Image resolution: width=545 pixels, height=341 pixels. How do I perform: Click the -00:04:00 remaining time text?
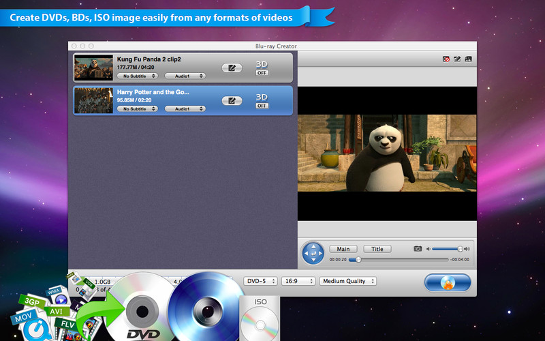(459, 260)
